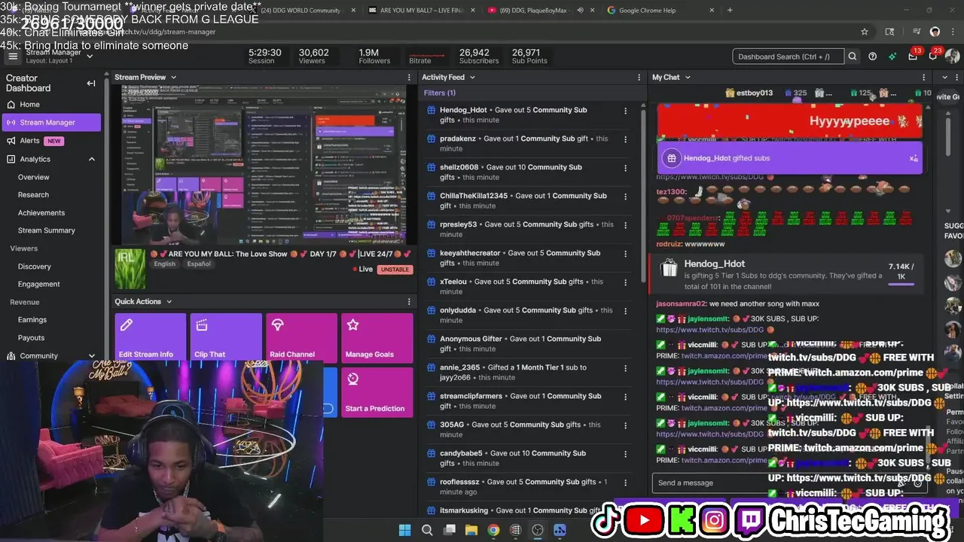Open Achievements page
The width and height of the screenshot is (964, 542).
tap(41, 213)
